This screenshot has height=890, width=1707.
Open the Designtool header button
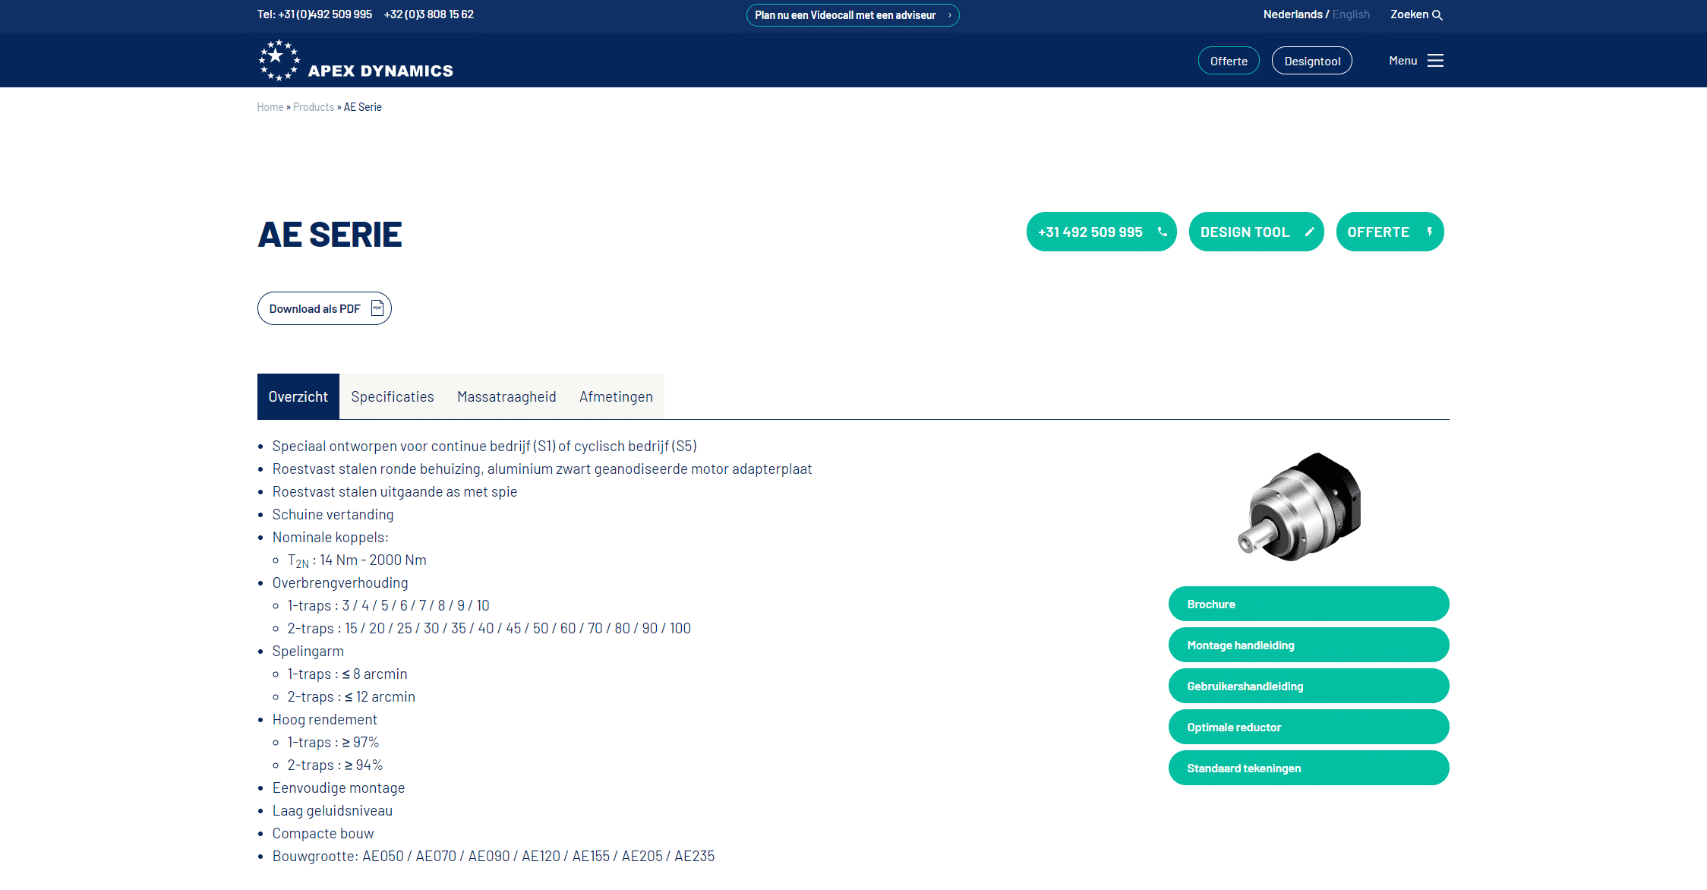[x=1312, y=61]
